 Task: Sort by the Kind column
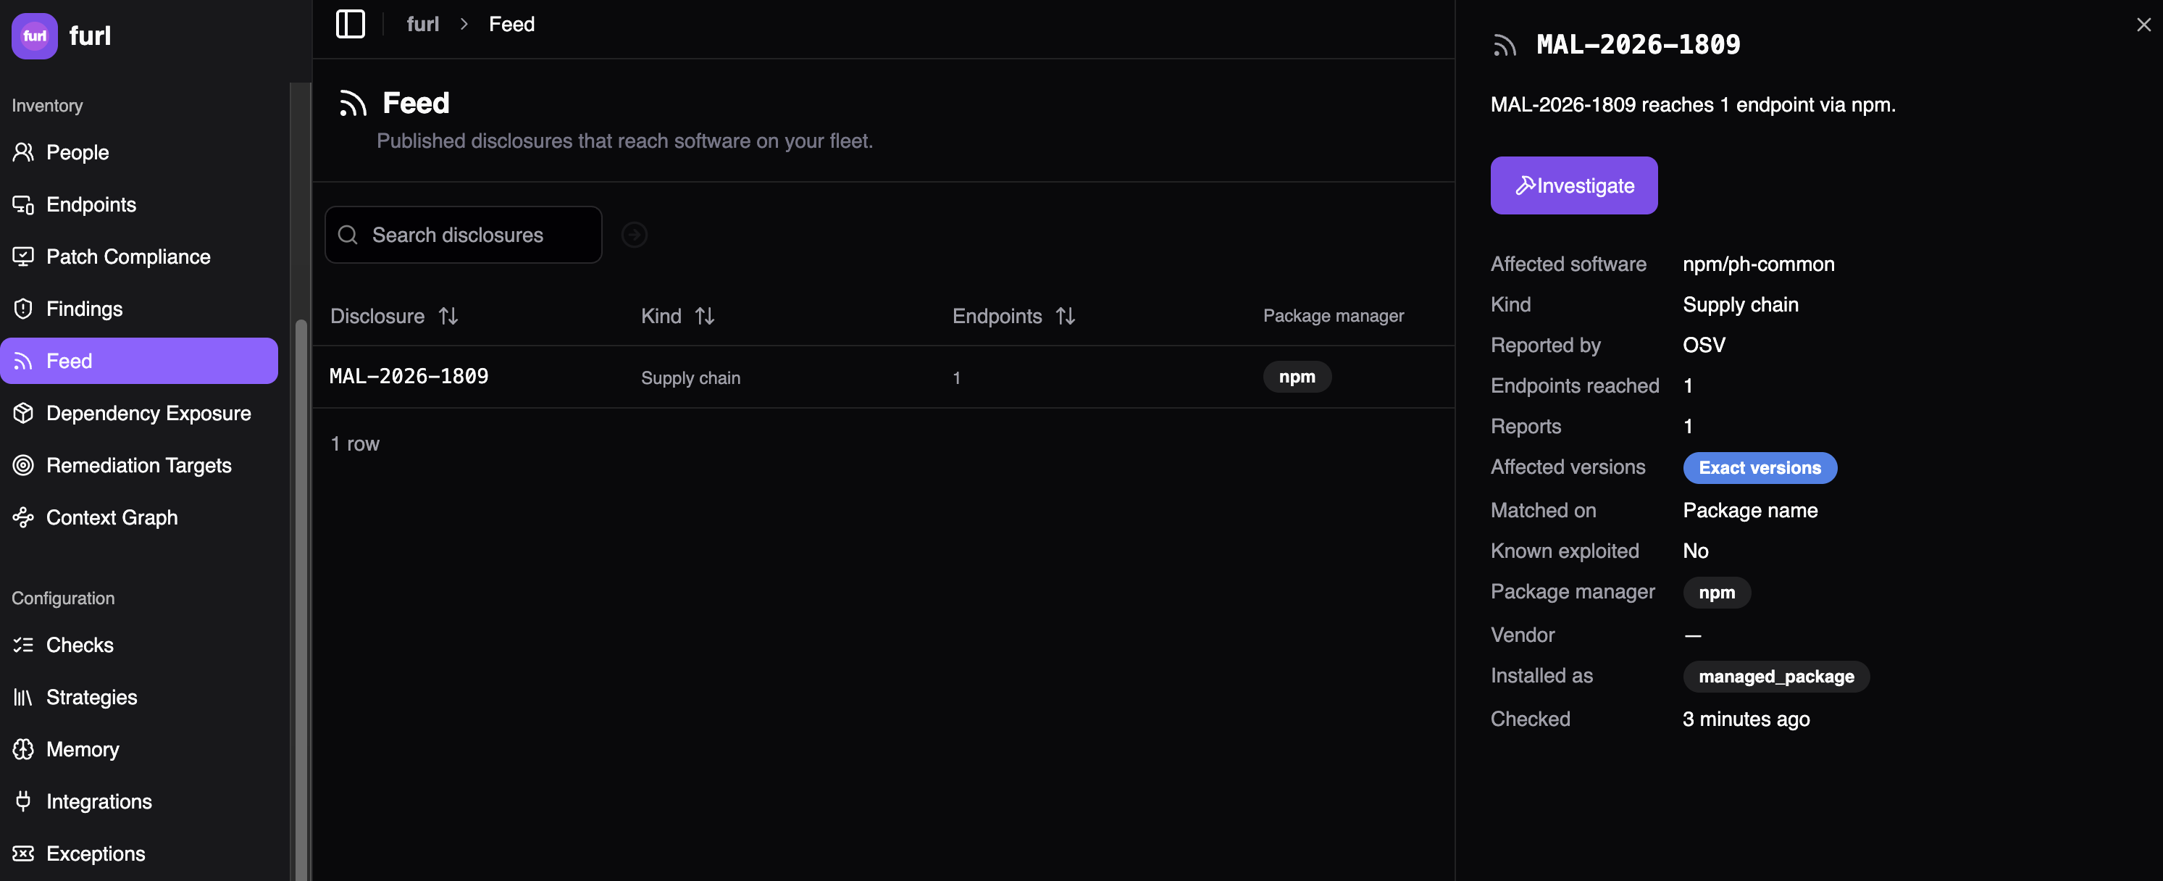coord(677,316)
